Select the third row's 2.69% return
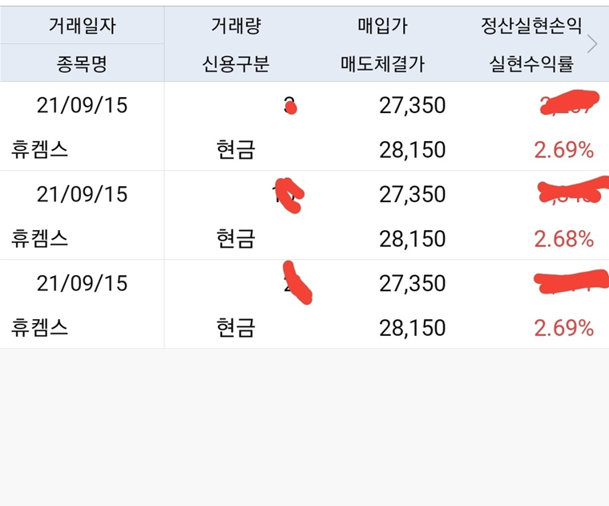This screenshot has width=609, height=506. pos(563,328)
